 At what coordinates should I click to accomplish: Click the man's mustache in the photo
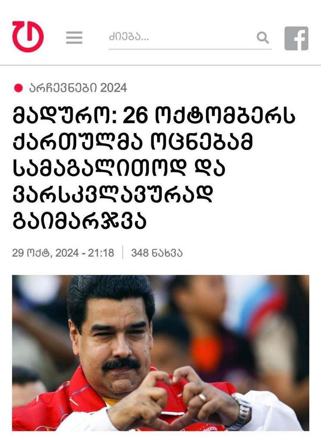point(121,364)
